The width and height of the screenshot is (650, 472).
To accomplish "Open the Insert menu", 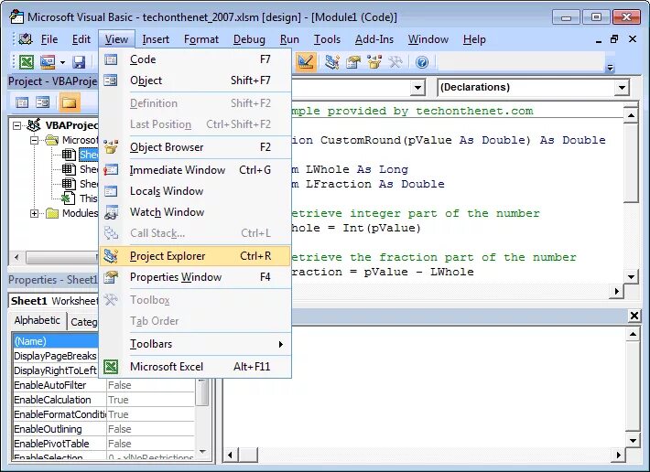I will coord(156,39).
